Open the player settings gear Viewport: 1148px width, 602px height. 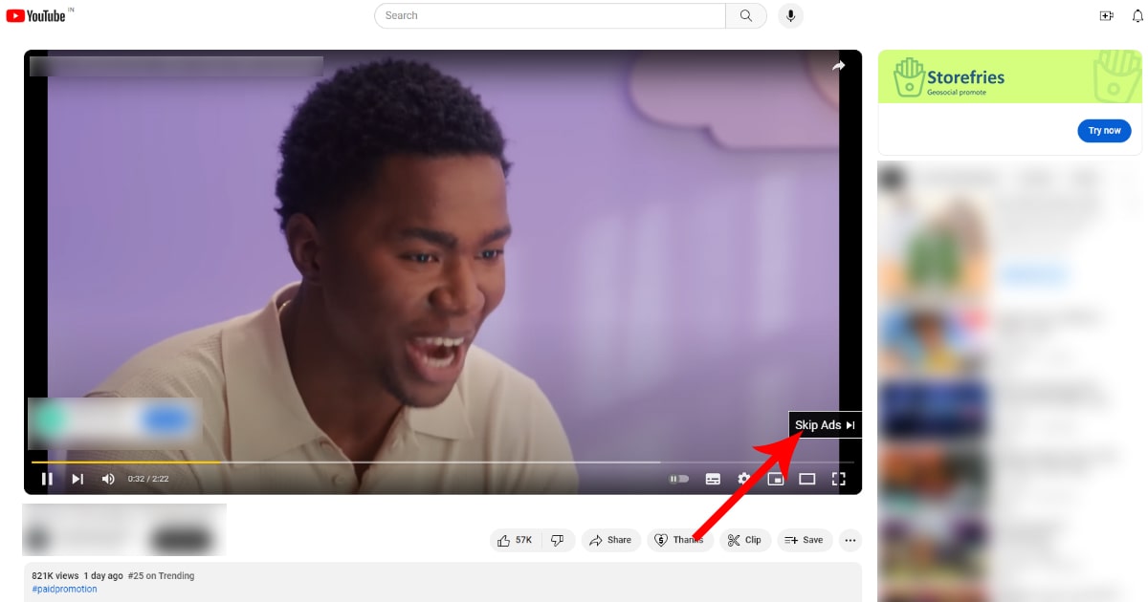coord(743,479)
